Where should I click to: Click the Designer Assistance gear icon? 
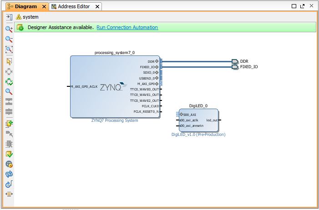point(20,27)
